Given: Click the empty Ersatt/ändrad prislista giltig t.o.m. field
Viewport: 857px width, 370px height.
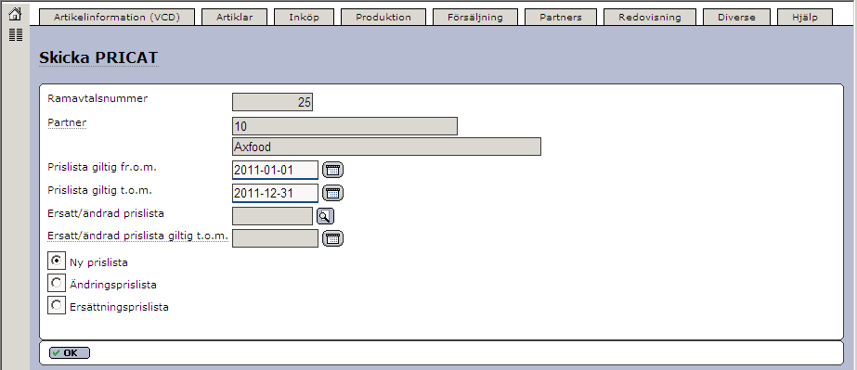Looking at the screenshot, I should [x=275, y=238].
